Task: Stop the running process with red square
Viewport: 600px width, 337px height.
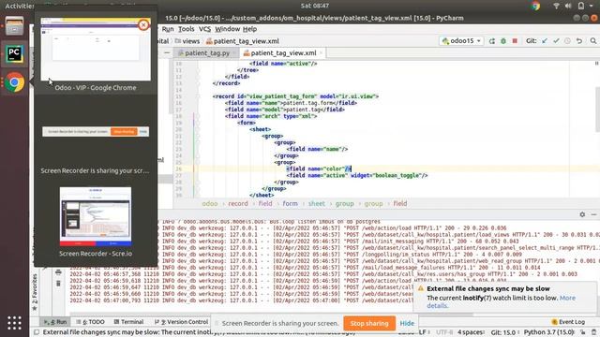Action: tap(515, 41)
